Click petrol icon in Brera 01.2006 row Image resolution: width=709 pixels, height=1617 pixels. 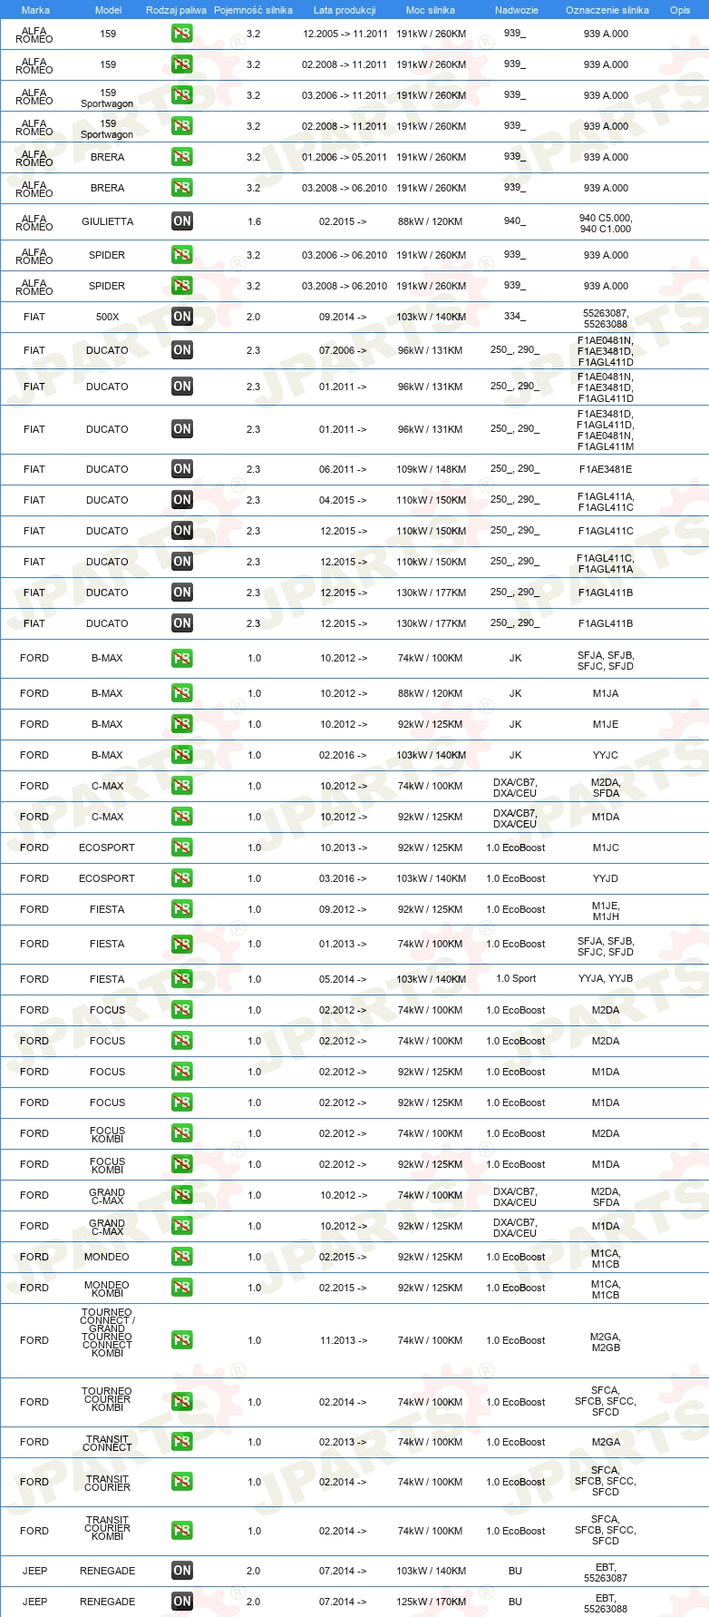(182, 157)
